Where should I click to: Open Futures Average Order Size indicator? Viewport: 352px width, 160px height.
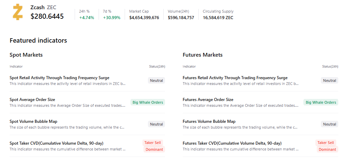[208, 100]
